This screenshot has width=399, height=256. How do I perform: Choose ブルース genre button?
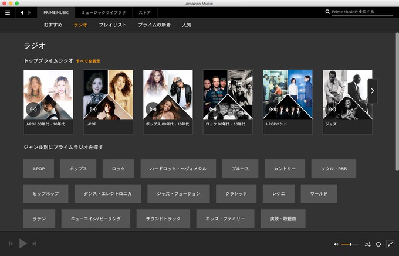[x=240, y=169]
